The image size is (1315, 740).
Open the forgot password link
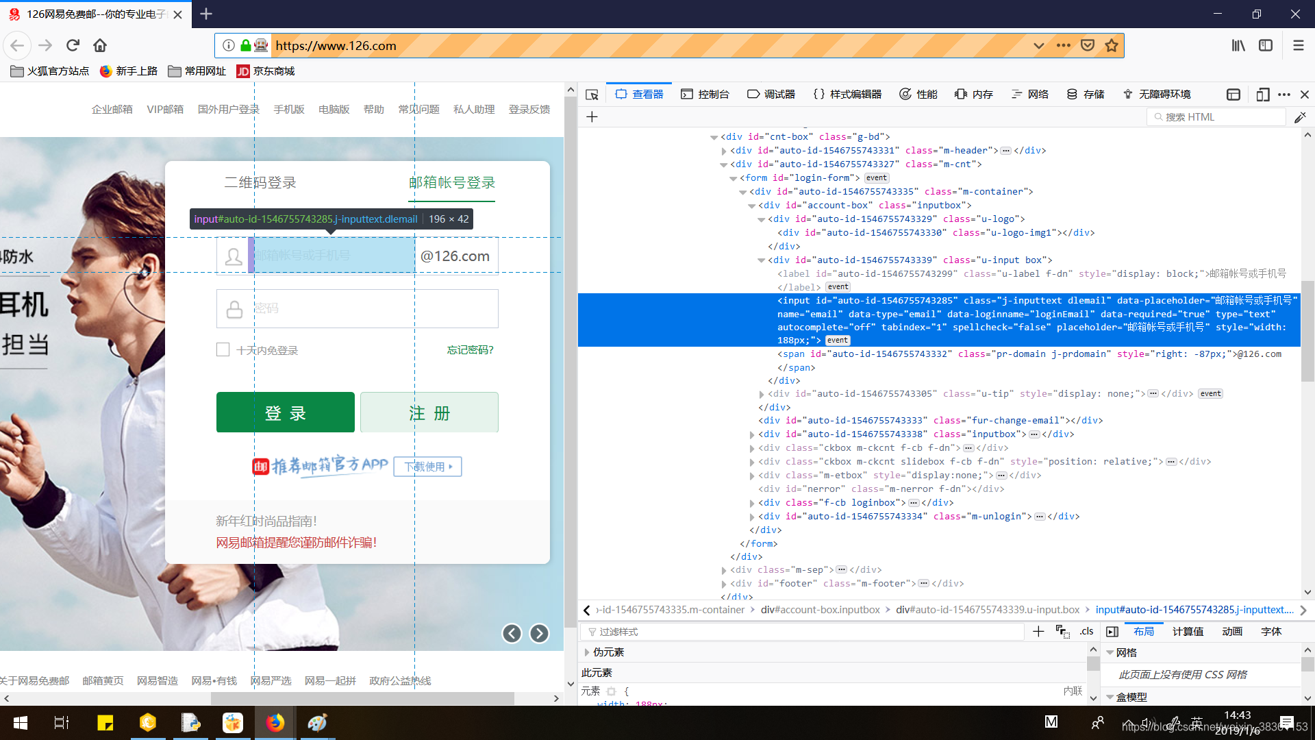471,350
